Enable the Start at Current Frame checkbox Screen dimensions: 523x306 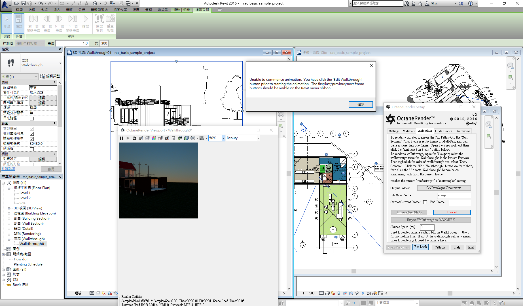pyautogui.click(x=425, y=202)
